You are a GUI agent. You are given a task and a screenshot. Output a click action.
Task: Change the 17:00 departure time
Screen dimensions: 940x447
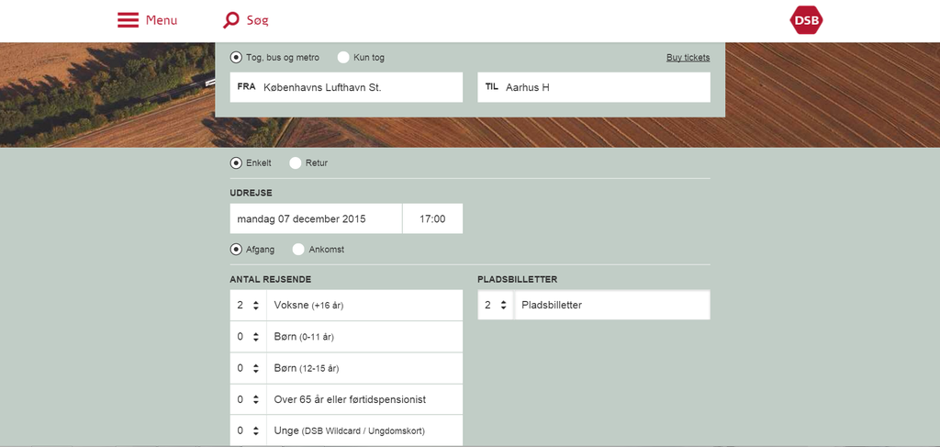(433, 218)
